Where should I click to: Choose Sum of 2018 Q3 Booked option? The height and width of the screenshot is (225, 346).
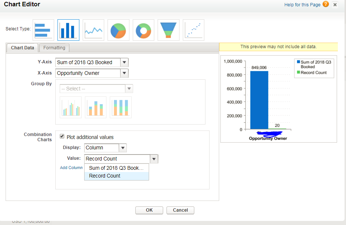point(116,168)
